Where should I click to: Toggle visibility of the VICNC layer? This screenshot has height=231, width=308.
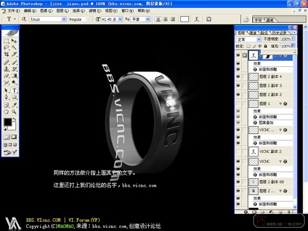238,161
